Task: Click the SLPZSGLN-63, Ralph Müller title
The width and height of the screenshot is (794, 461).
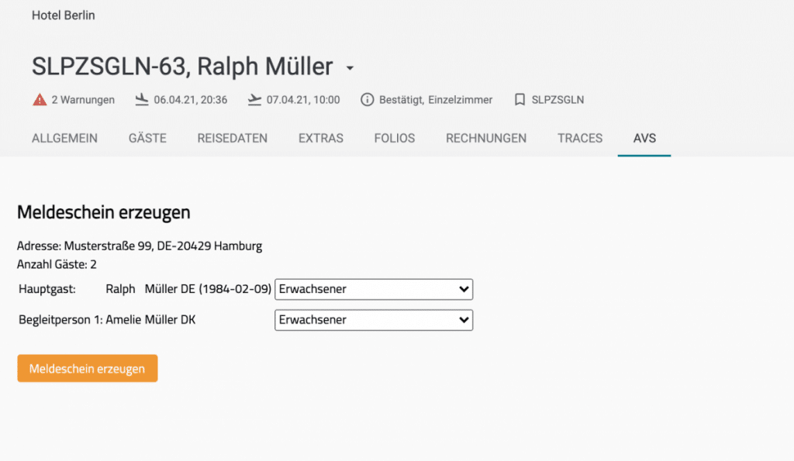Action: click(182, 67)
